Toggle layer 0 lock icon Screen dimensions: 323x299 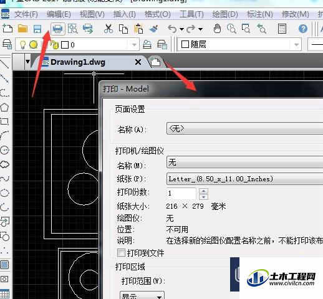[x=55, y=45]
